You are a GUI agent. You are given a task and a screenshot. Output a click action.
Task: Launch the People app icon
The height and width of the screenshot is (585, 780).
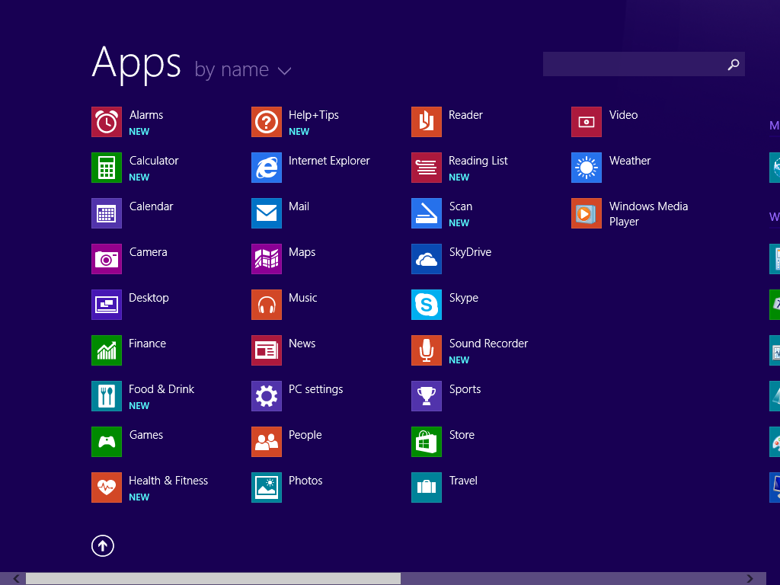click(x=267, y=442)
